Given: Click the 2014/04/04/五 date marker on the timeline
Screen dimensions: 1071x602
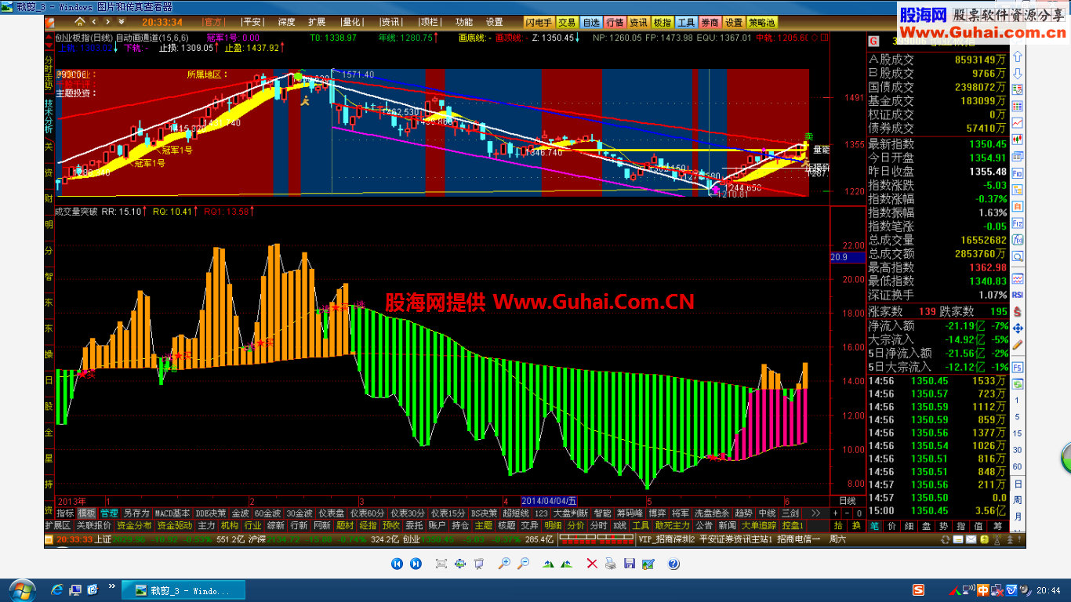Looking at the screenshot, I should point(549,501).
